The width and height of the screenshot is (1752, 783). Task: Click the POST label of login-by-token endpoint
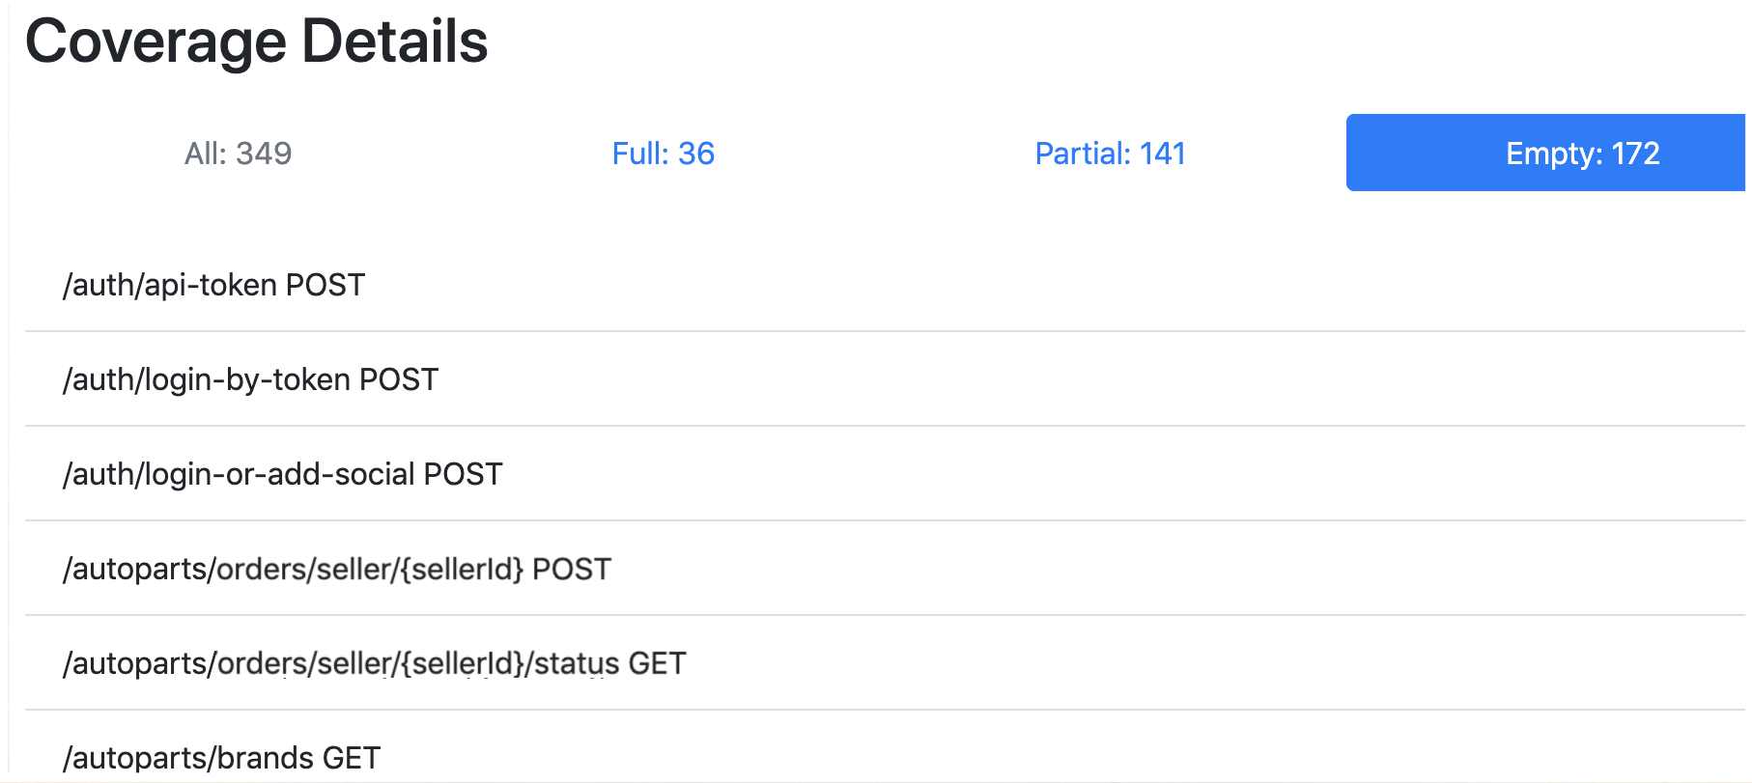[x=399, y=379]
